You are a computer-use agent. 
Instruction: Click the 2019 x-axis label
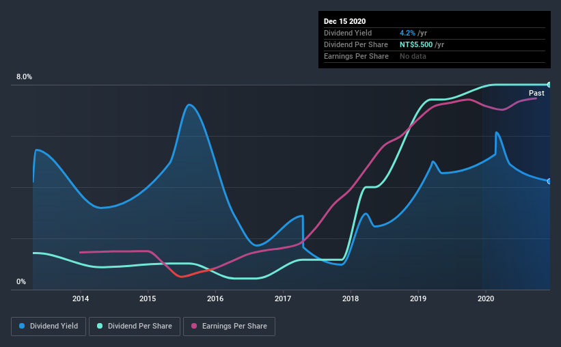click(x=418, y=299)
